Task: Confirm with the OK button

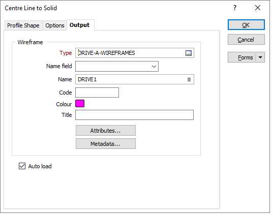Action: pos(246,25)
